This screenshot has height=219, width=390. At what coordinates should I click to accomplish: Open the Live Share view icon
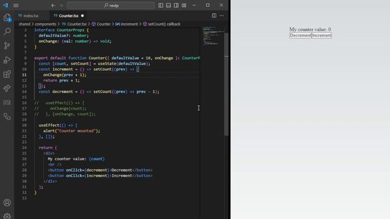click(x=7, y=88)
